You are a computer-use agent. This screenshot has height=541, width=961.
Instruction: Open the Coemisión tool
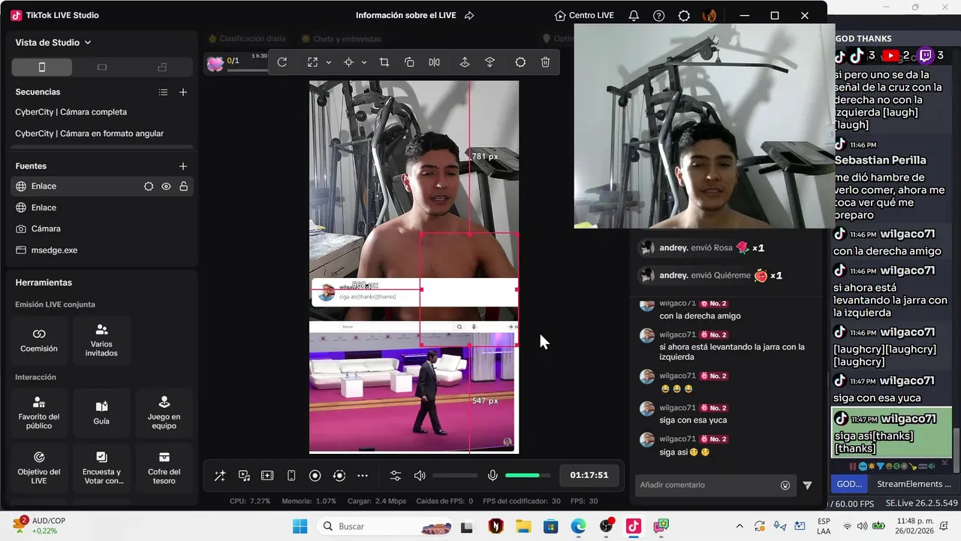[x=39, y=340]
